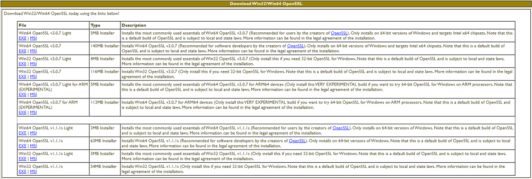The image size is (532, 179).
Task: Download EXE for 116MB Win32 OpenSSL v3.0.7
Action: pos(22,77)
